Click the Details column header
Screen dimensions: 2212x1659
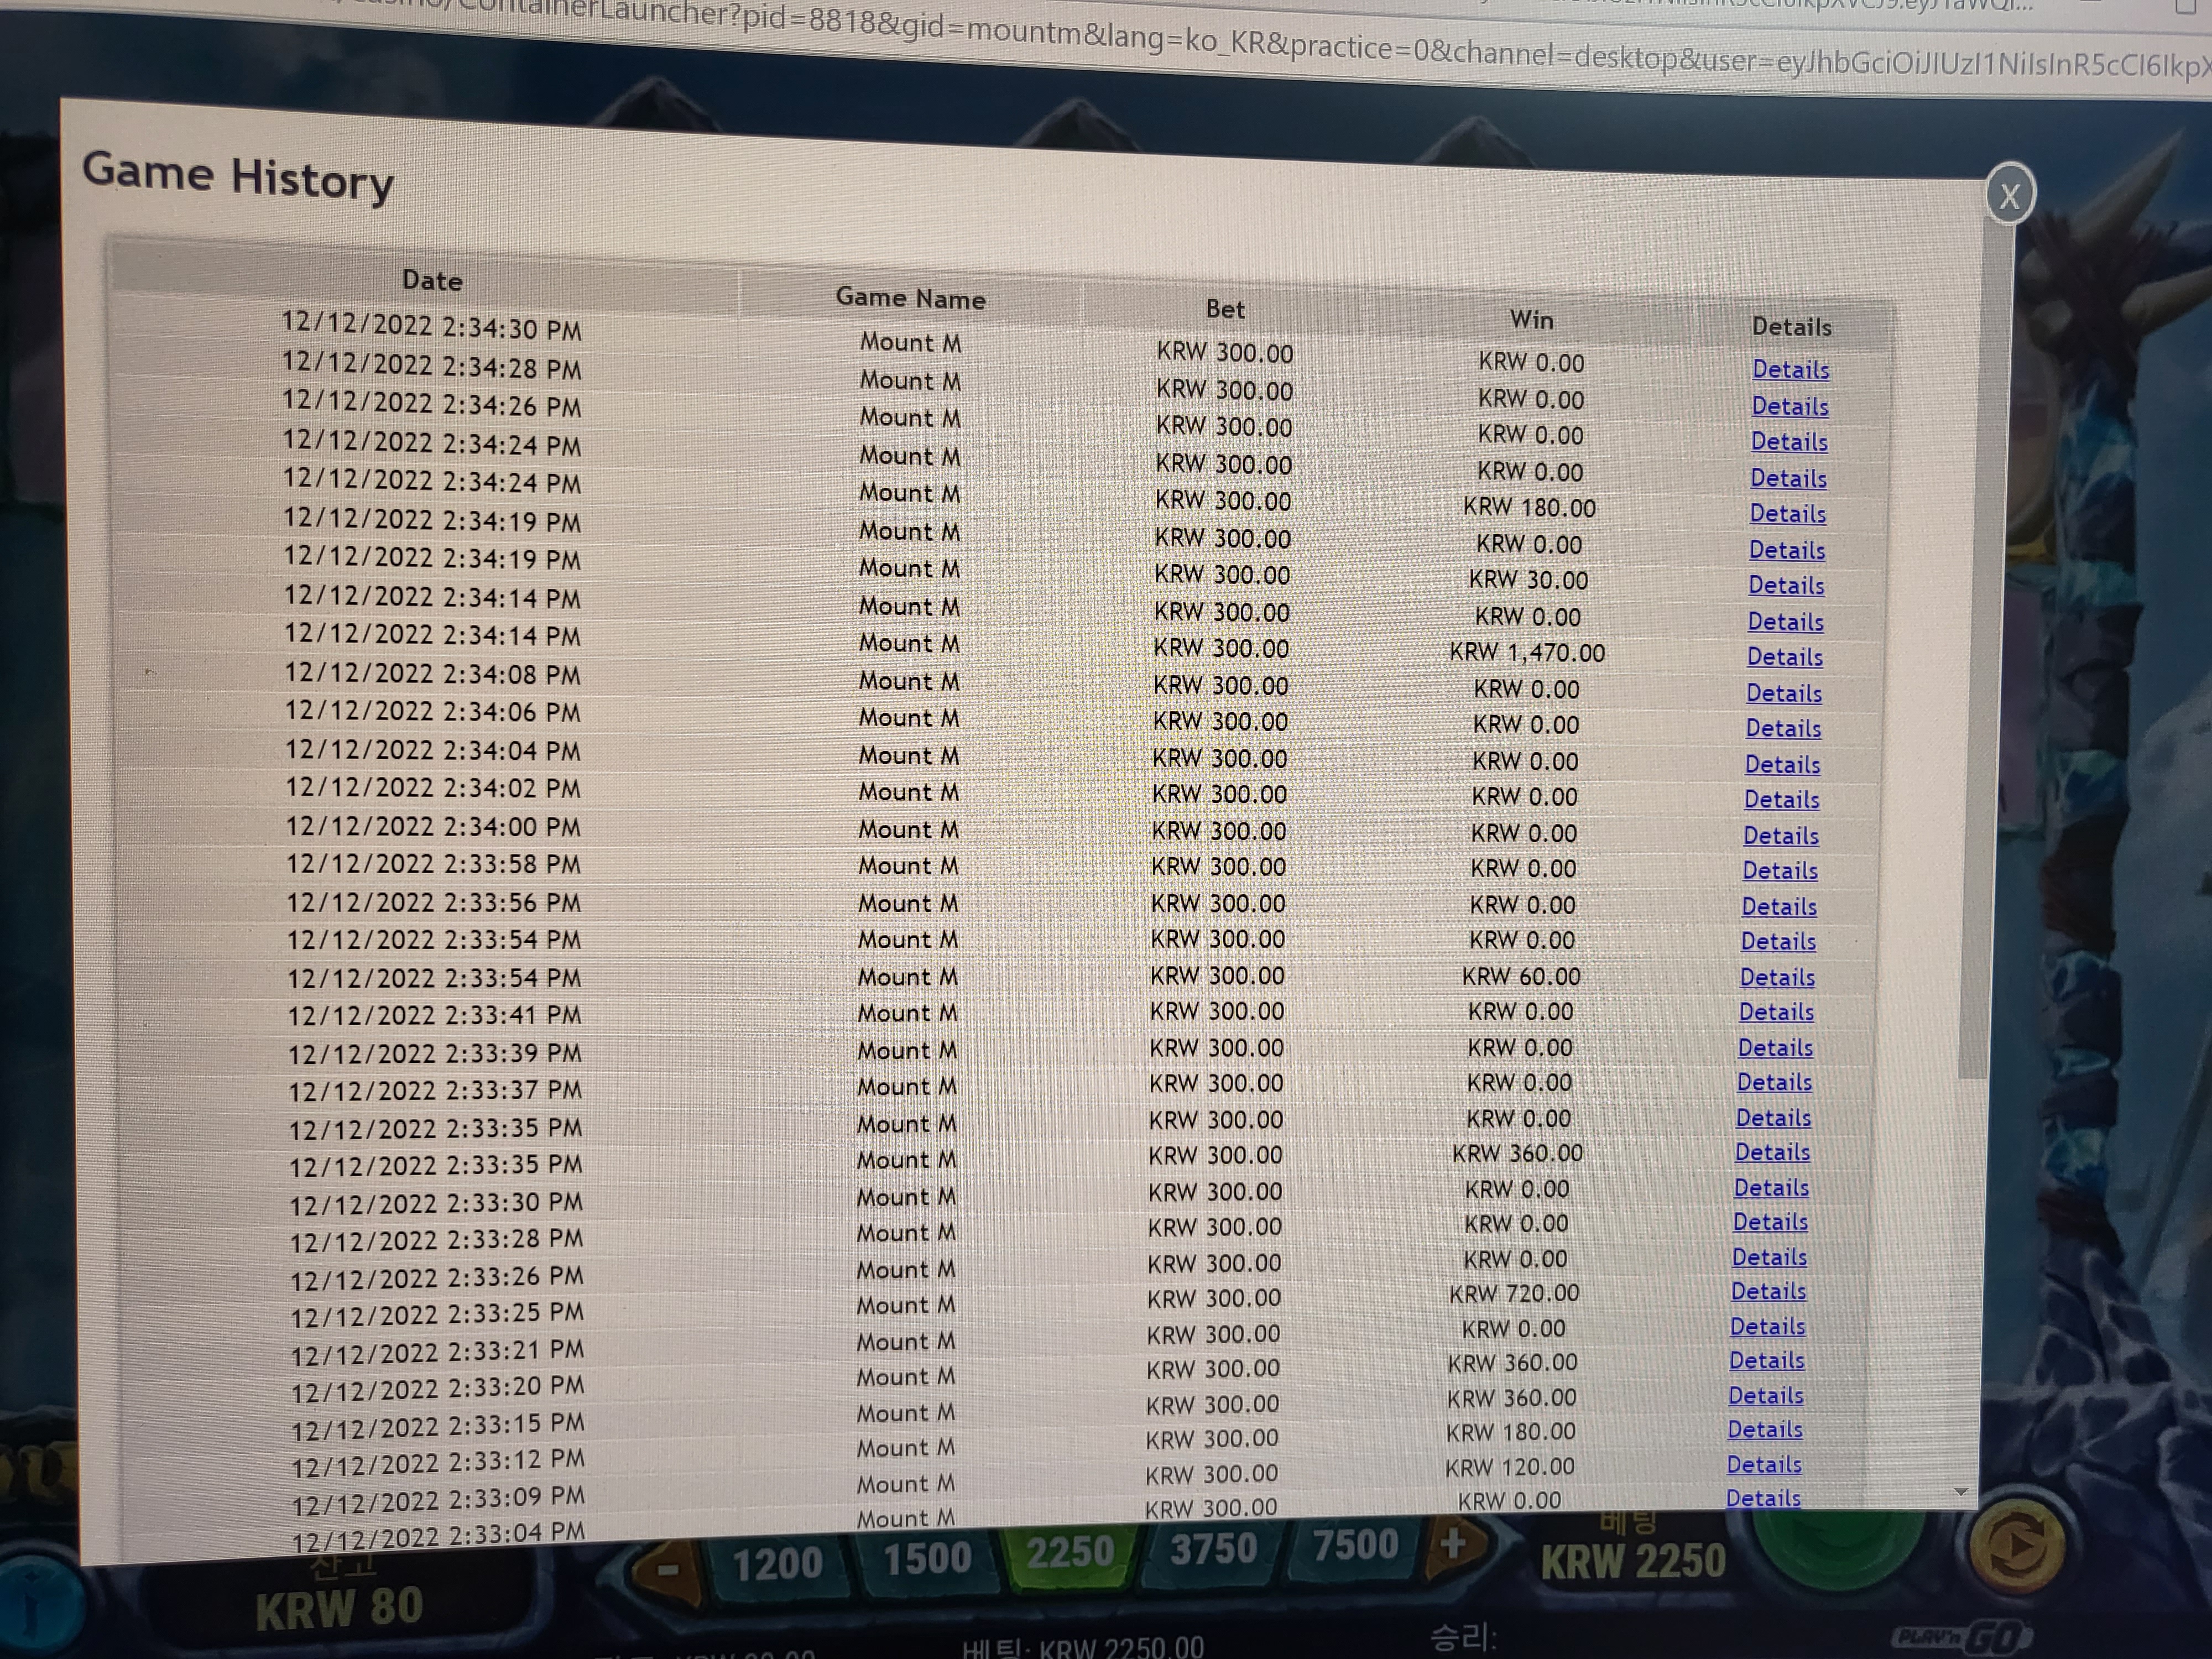click(x=1791, y=326)
